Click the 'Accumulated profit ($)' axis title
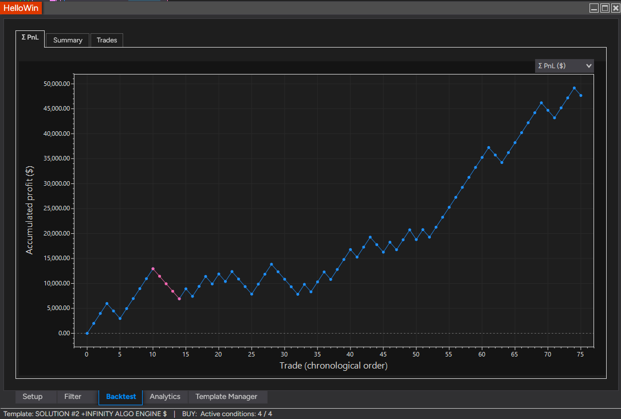 pyautogui.click(x=29, y=210)
